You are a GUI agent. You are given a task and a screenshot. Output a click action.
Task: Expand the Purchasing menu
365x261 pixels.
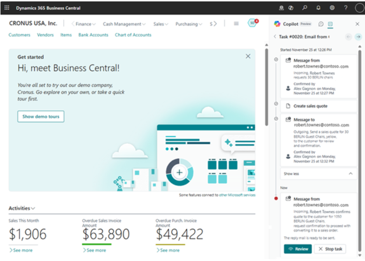pos(189,24)
